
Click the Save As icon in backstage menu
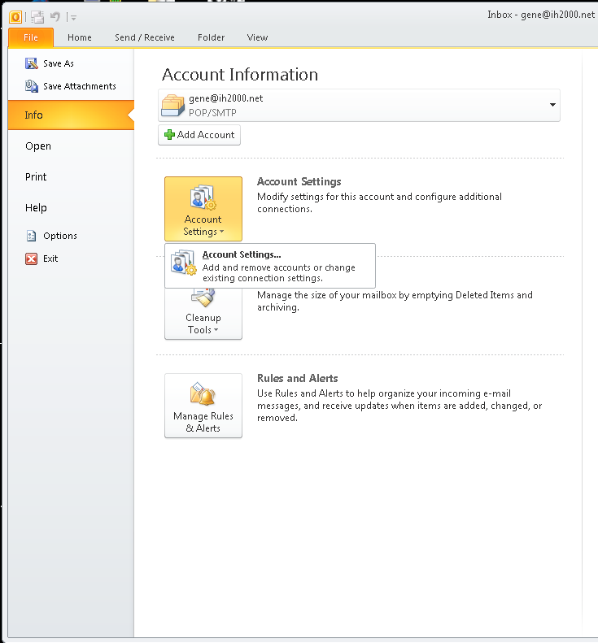click(x=32, y=63)
